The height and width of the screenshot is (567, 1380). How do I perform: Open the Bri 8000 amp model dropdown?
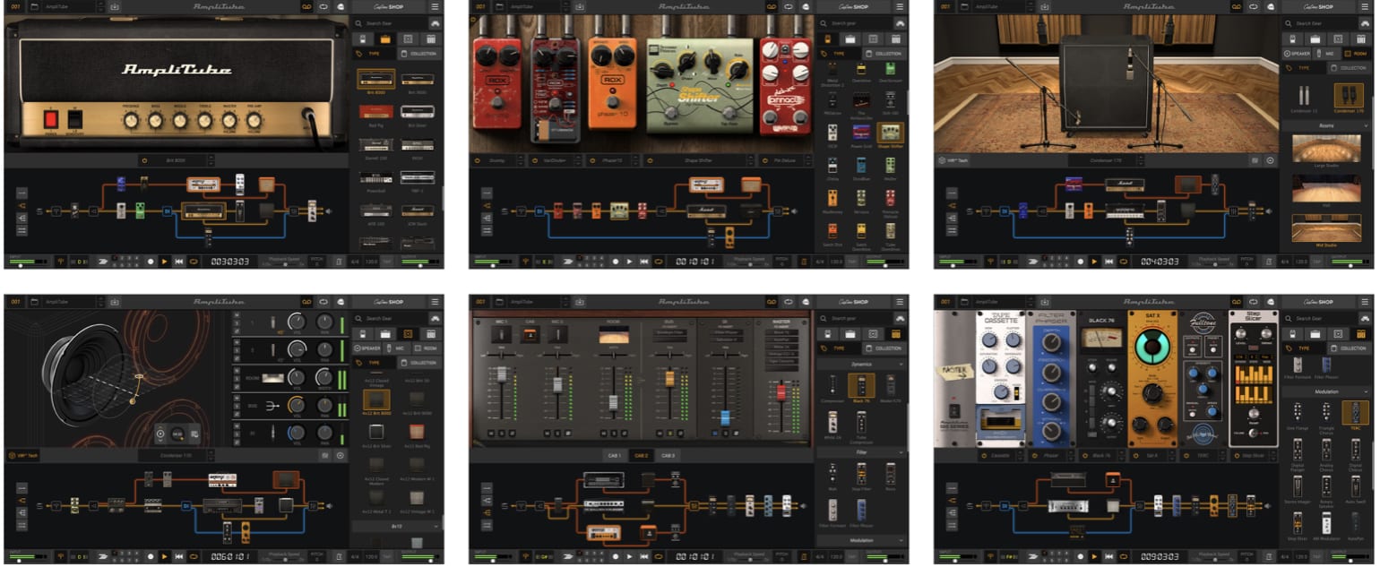pos(176,160)
